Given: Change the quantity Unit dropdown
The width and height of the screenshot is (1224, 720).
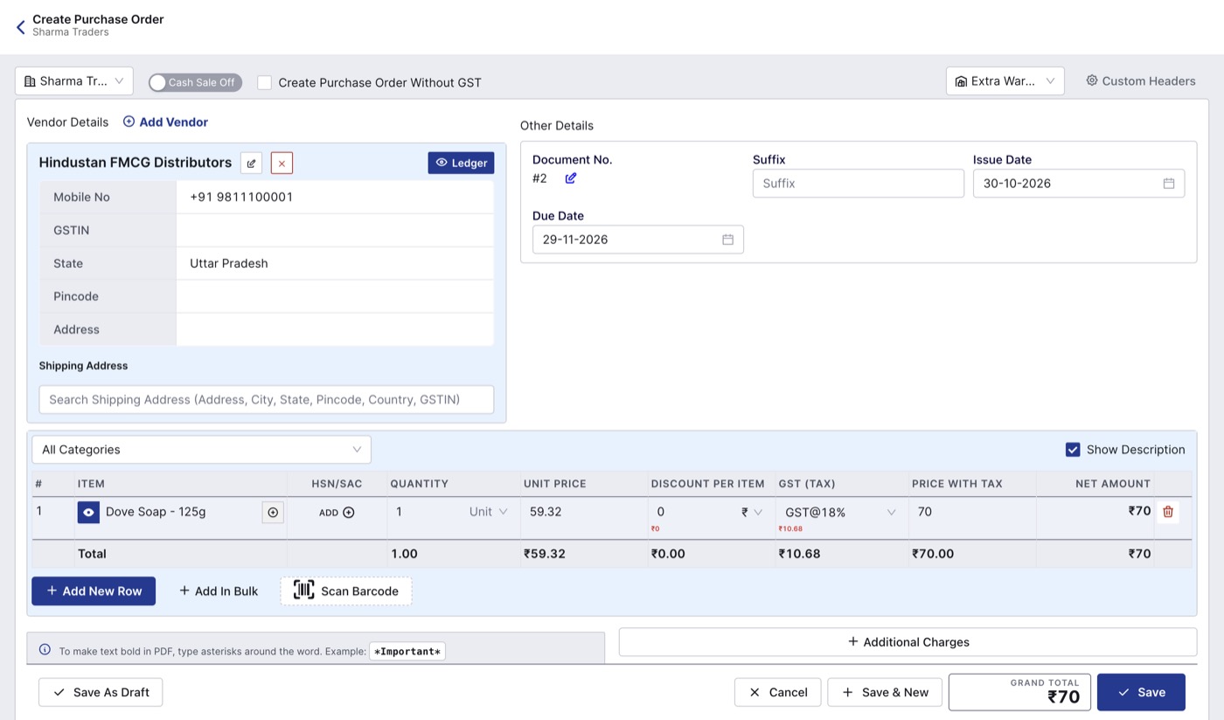Looking at the screenshot, I should pyautogui.click(x=488, y=512).
